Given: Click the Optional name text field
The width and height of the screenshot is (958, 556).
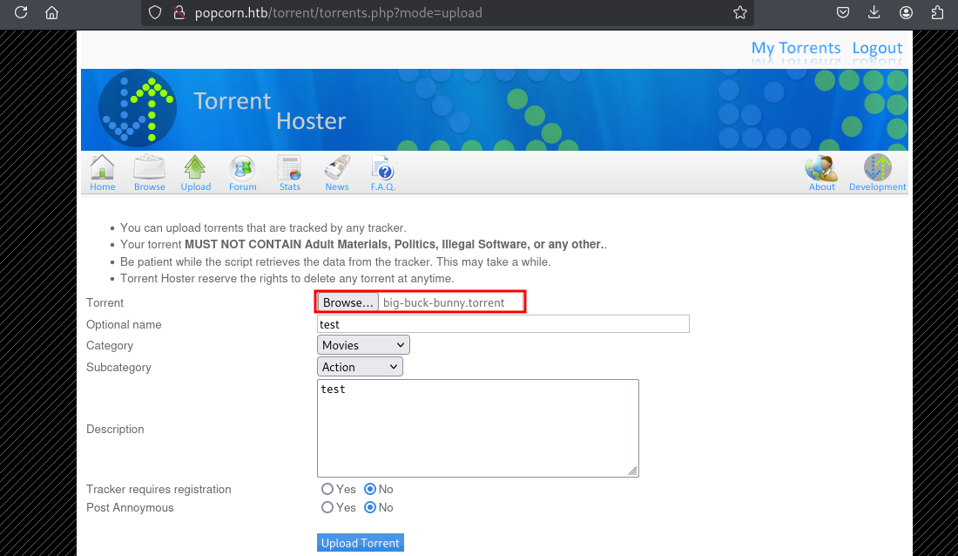Looking at the screenshot, I should pos(503,324).
